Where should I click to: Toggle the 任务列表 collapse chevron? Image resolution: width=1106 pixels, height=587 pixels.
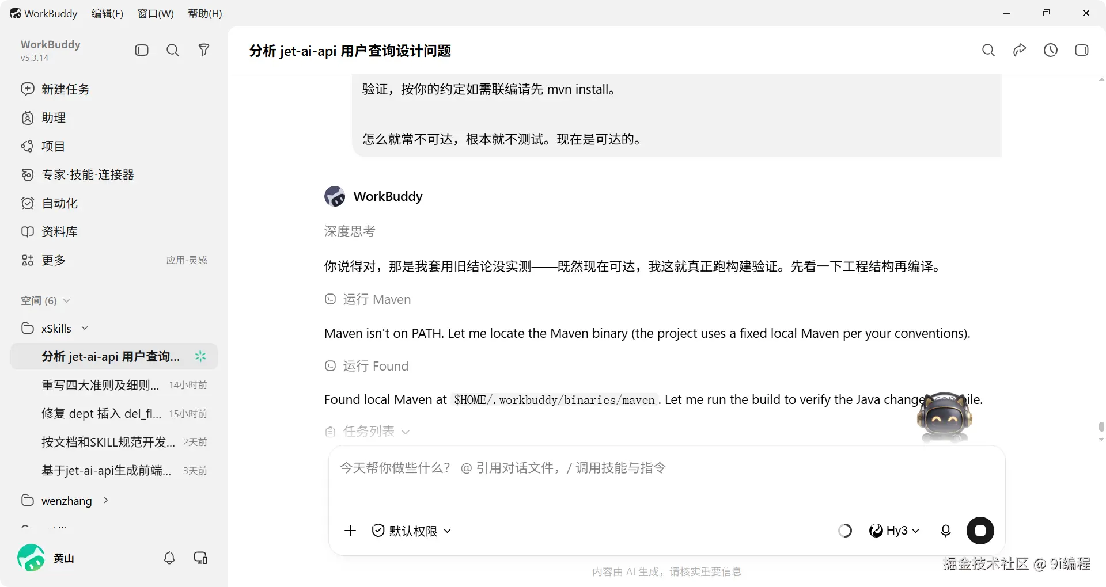(406, 432)
